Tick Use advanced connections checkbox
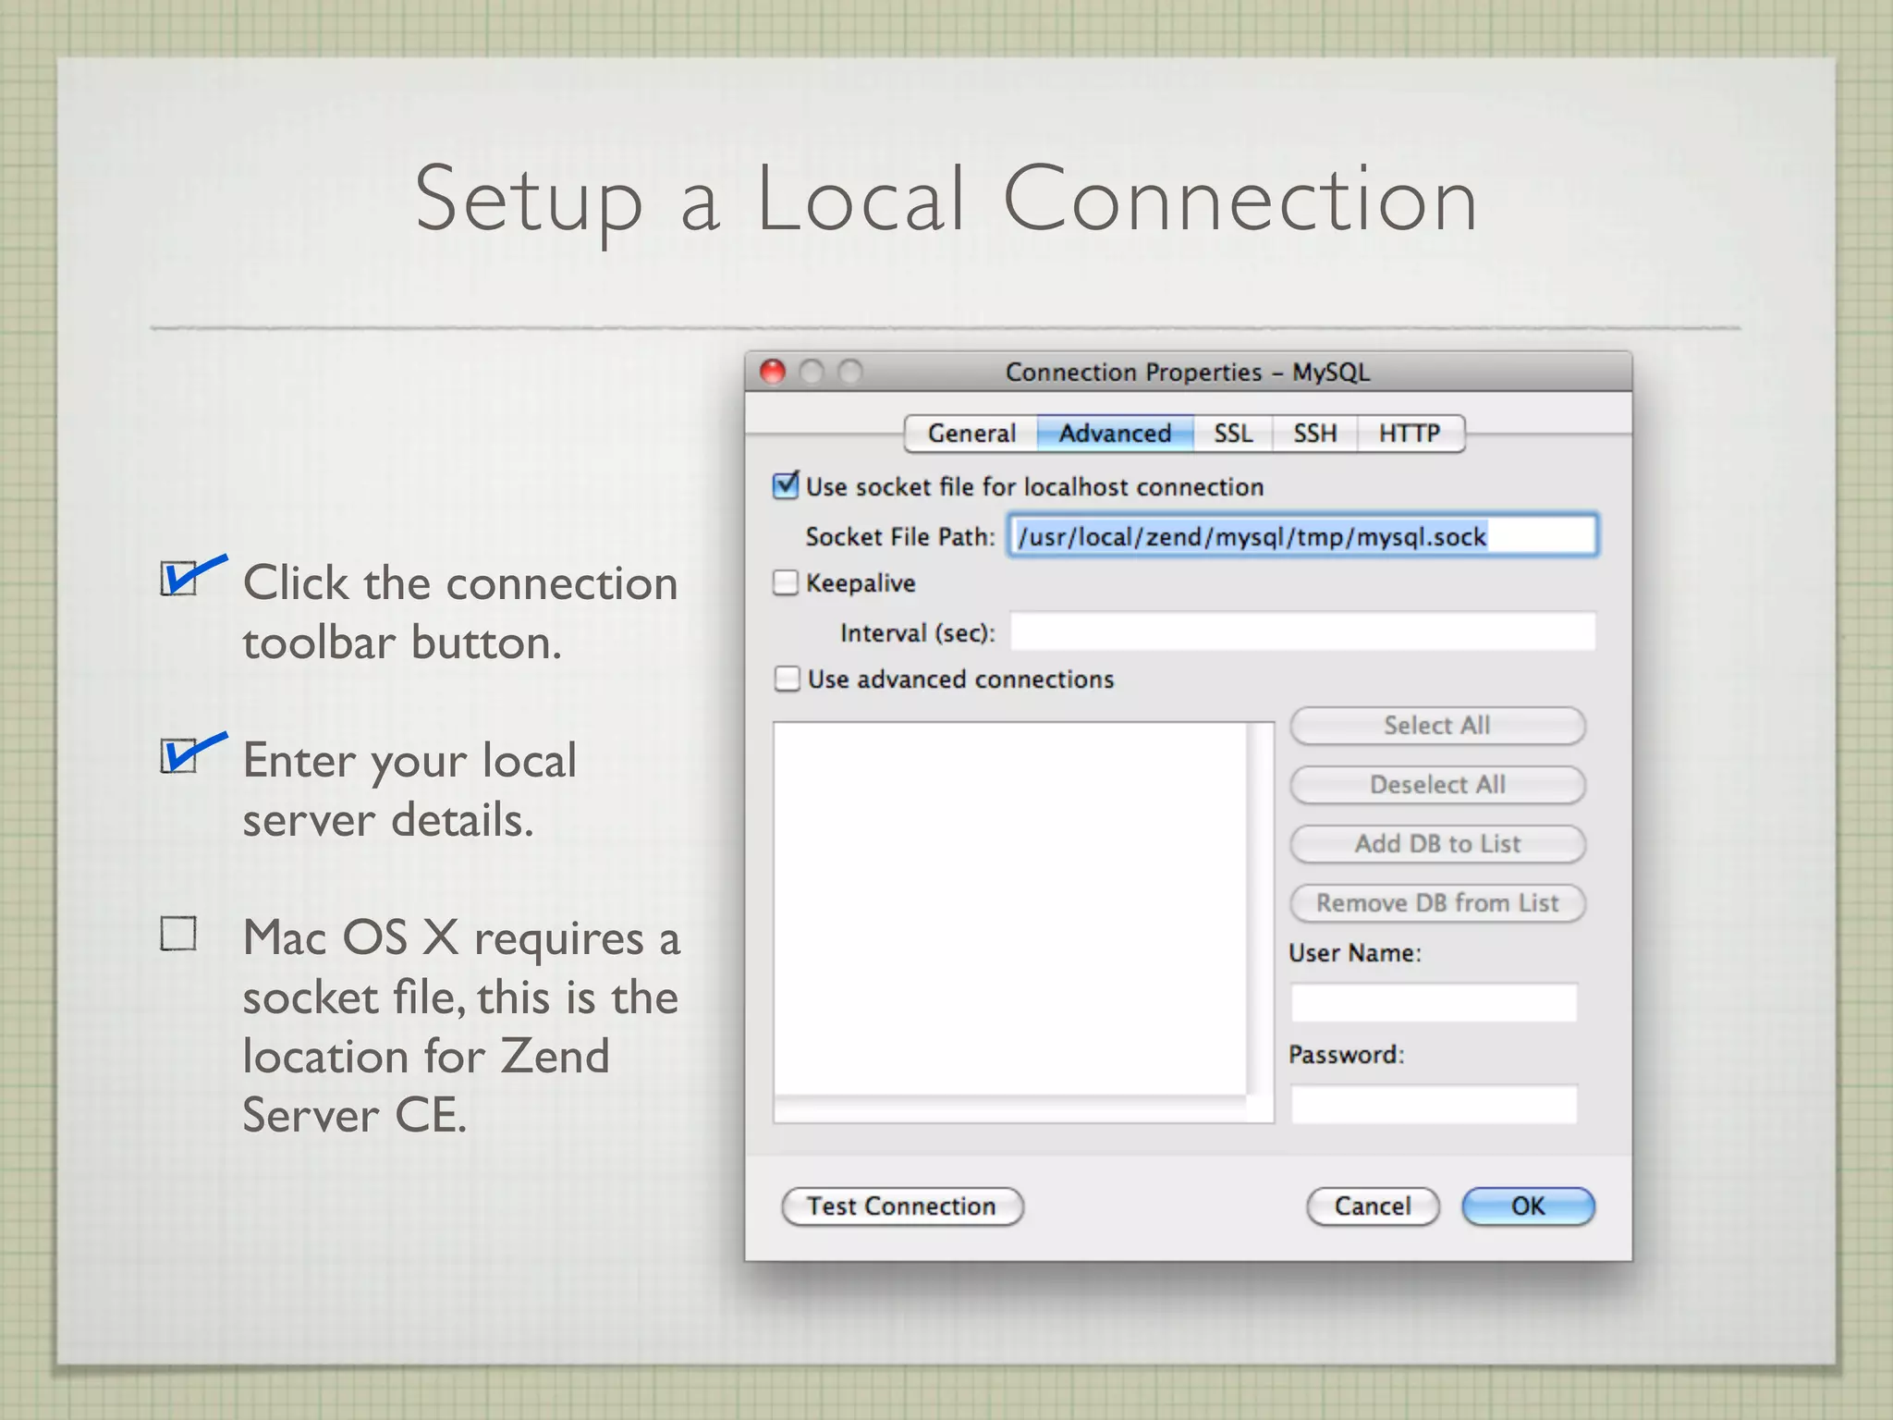Image resolution: width=1893 pixels, height=1420 pixels. coord(787,679)
